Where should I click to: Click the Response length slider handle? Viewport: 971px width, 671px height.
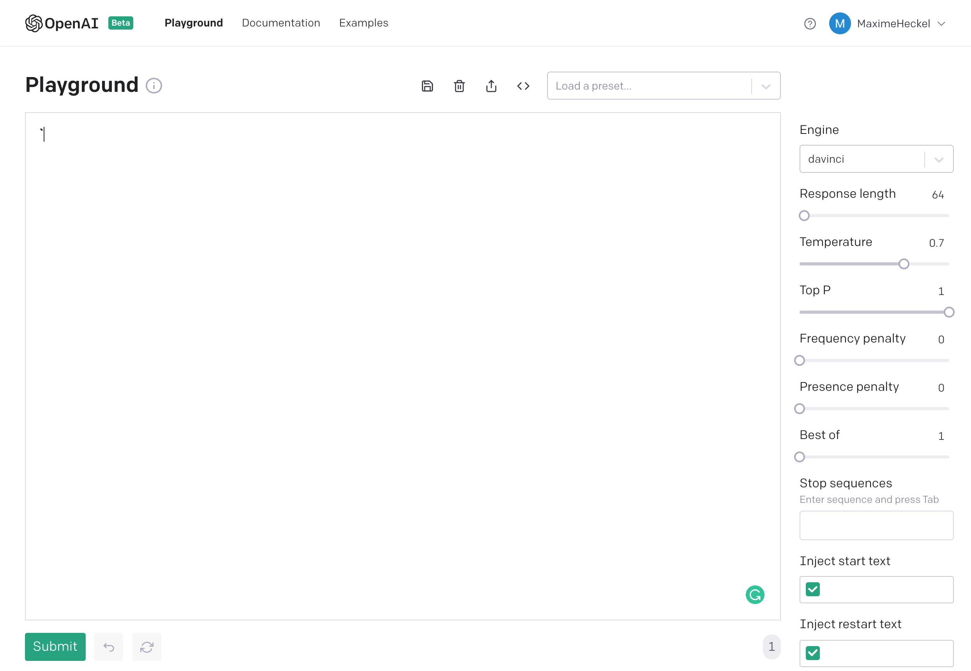click(804, 216)
